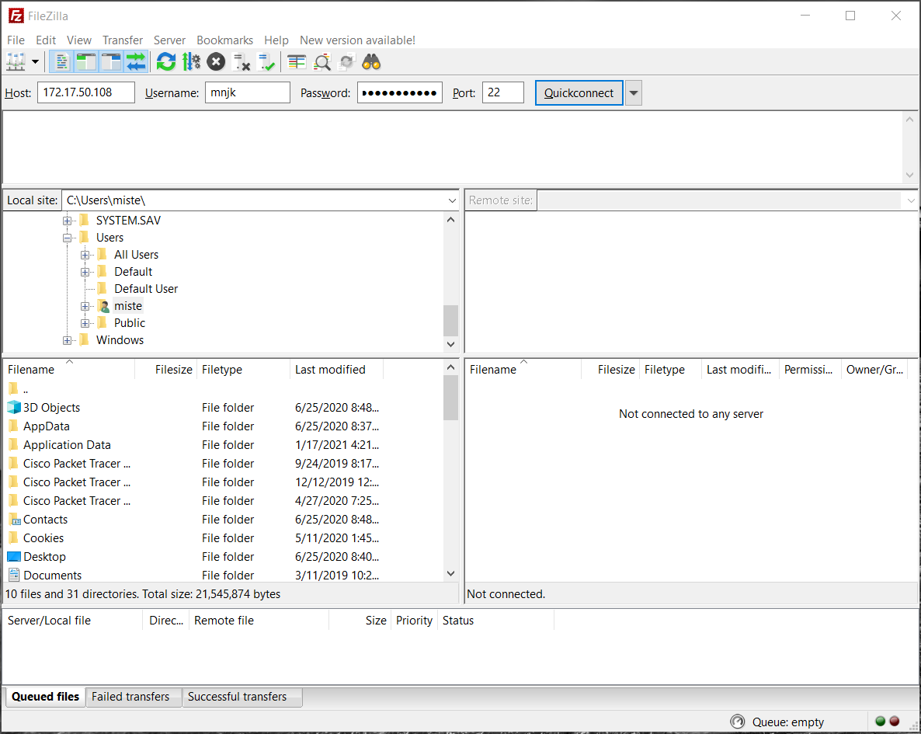The width and height of the screenshot is (921, 734).
Task: Sort local files by Last modified column
Action: [x=336, y=369]
